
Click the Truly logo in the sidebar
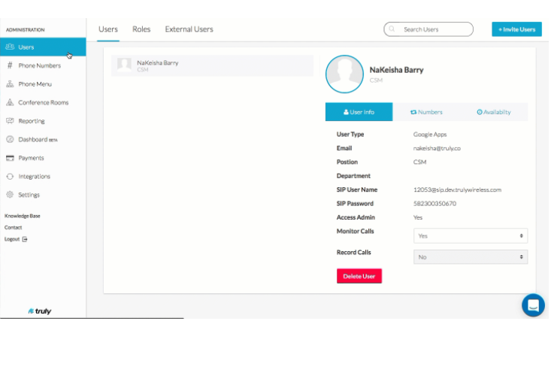pyautogui.click(x=40, y=311)
